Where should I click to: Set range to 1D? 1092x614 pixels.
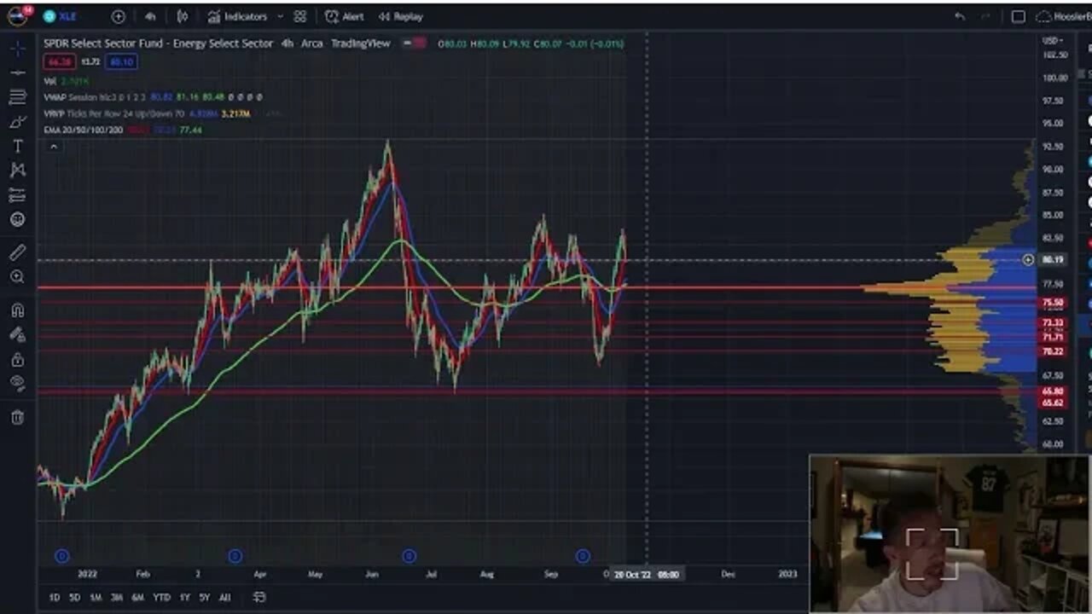(54, 597)
